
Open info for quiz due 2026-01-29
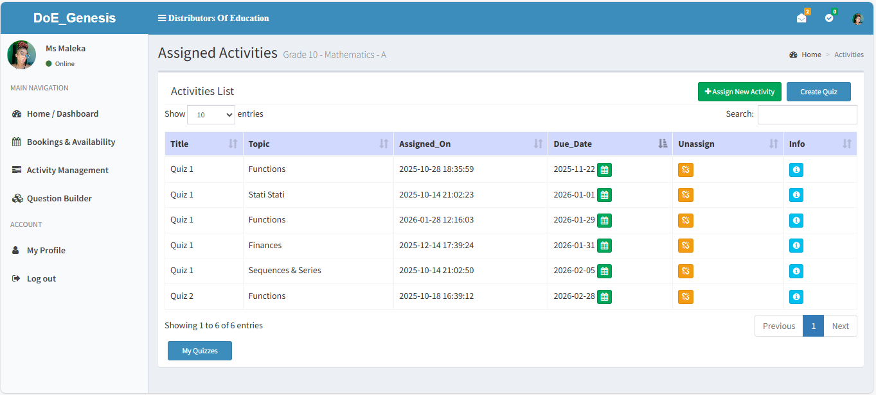tap(796, 221)
